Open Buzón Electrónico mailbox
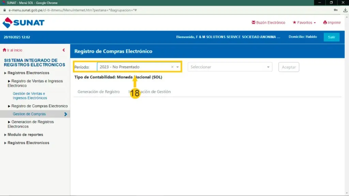 [268, 23]
